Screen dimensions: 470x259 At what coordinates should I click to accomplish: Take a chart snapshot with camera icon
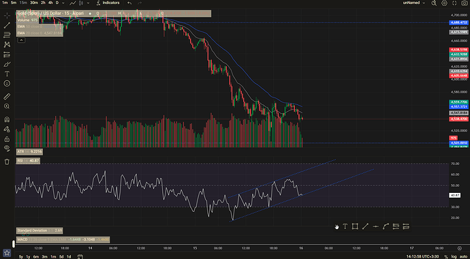click(465, 3)
